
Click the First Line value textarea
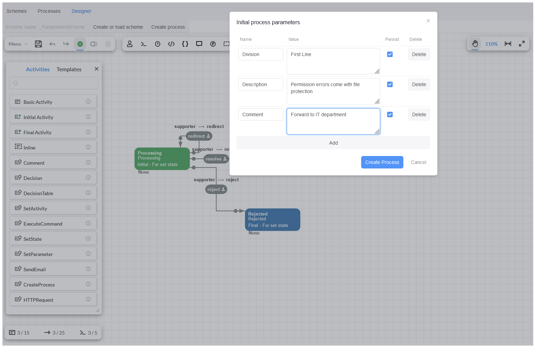[333, 61]
